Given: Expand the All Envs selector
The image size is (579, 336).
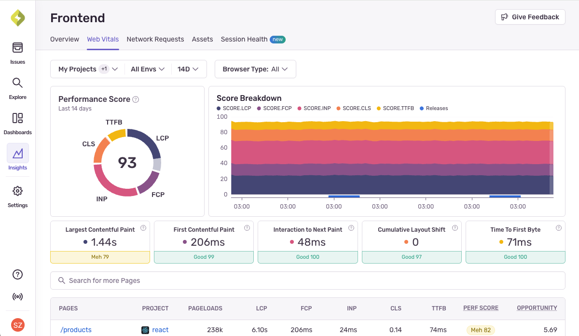Looking at the screenshot, I should pyautogui.click(x=148, y=69).
